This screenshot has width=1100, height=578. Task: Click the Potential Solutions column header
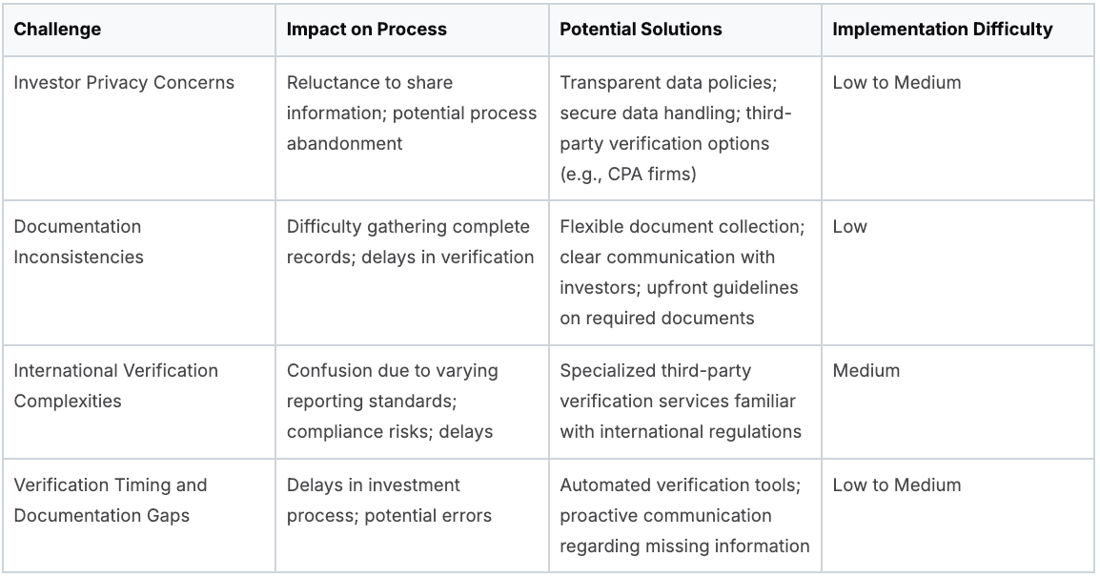point(684,30)
